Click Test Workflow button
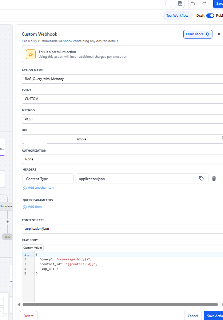This screenshot has height=320, width=223. coord(177,16)
